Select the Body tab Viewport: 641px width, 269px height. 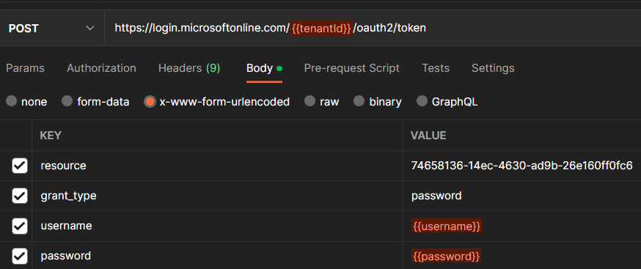[264, 68]
